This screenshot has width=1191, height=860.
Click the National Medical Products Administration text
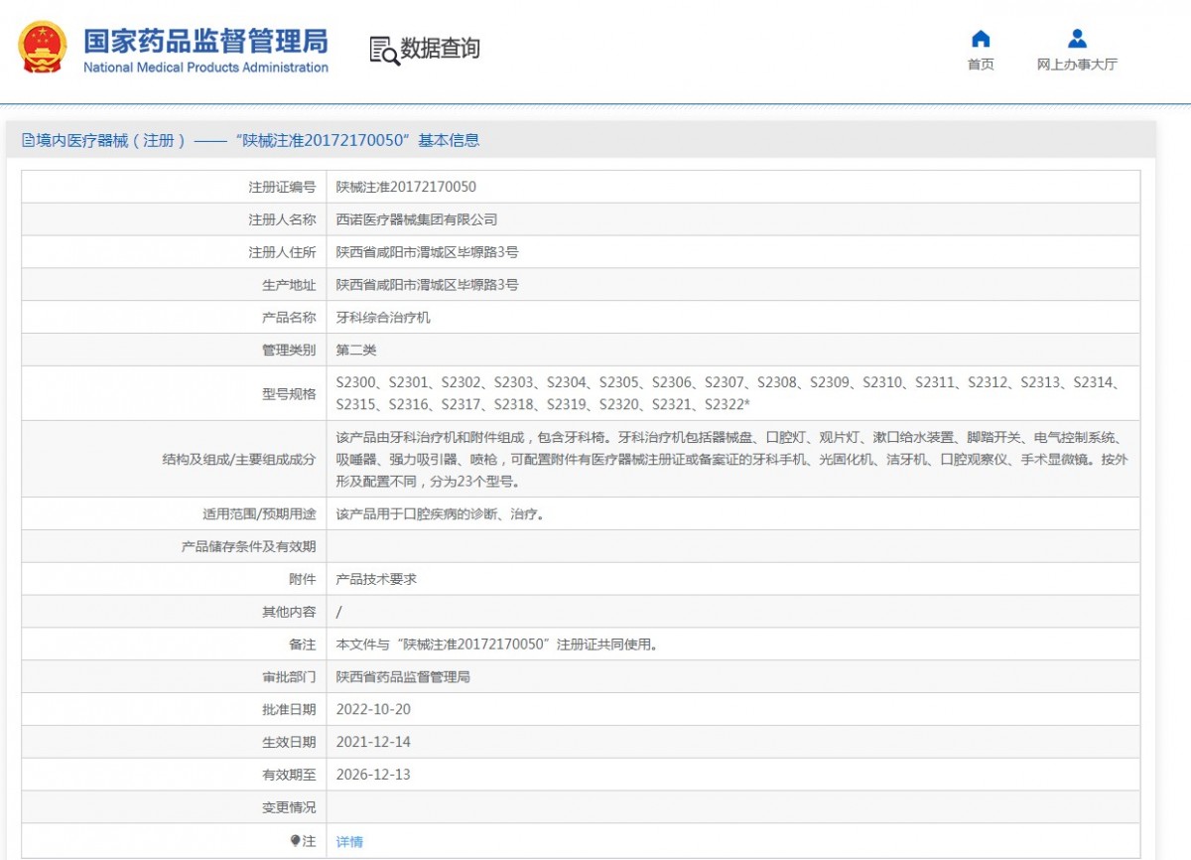tap(205, 68)
